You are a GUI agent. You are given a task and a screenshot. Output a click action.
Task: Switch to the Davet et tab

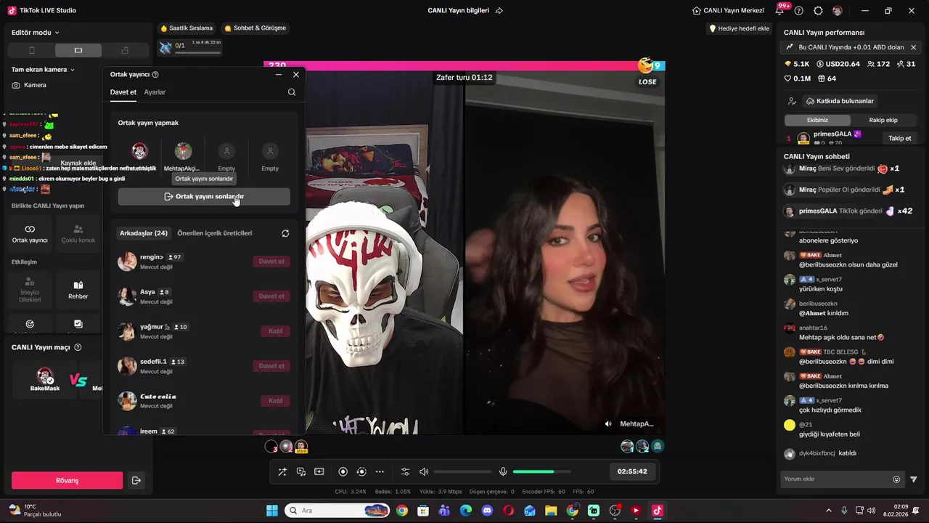(x=123, y=92)
